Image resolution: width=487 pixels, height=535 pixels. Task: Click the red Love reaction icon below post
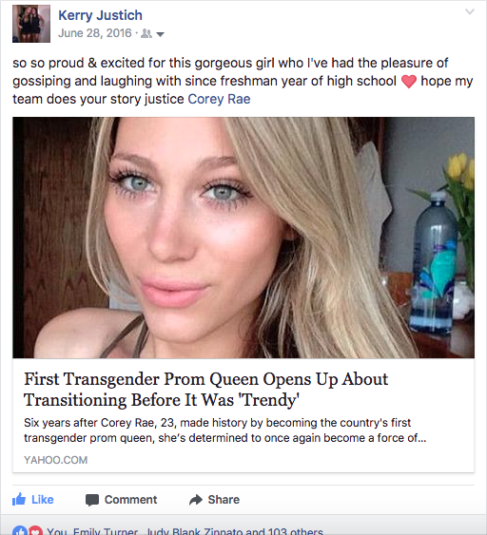point(35,530)
